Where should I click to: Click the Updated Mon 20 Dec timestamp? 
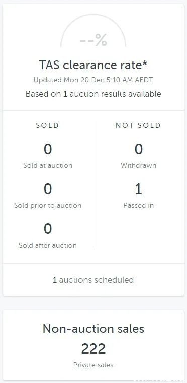point(93,80)
